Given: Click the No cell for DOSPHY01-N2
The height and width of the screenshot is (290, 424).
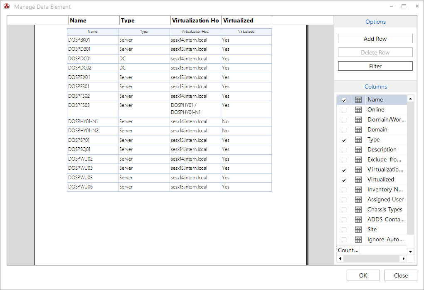Looking at the screenshot, I should point(246,131).
